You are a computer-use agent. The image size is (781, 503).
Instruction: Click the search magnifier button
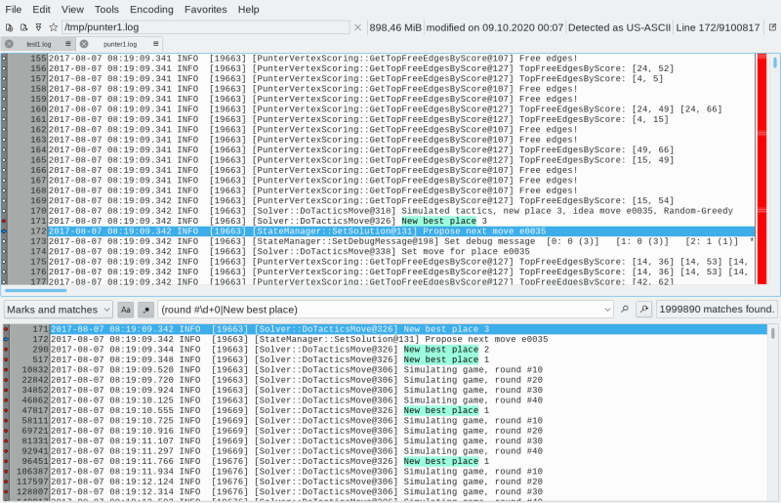[625, 310]
